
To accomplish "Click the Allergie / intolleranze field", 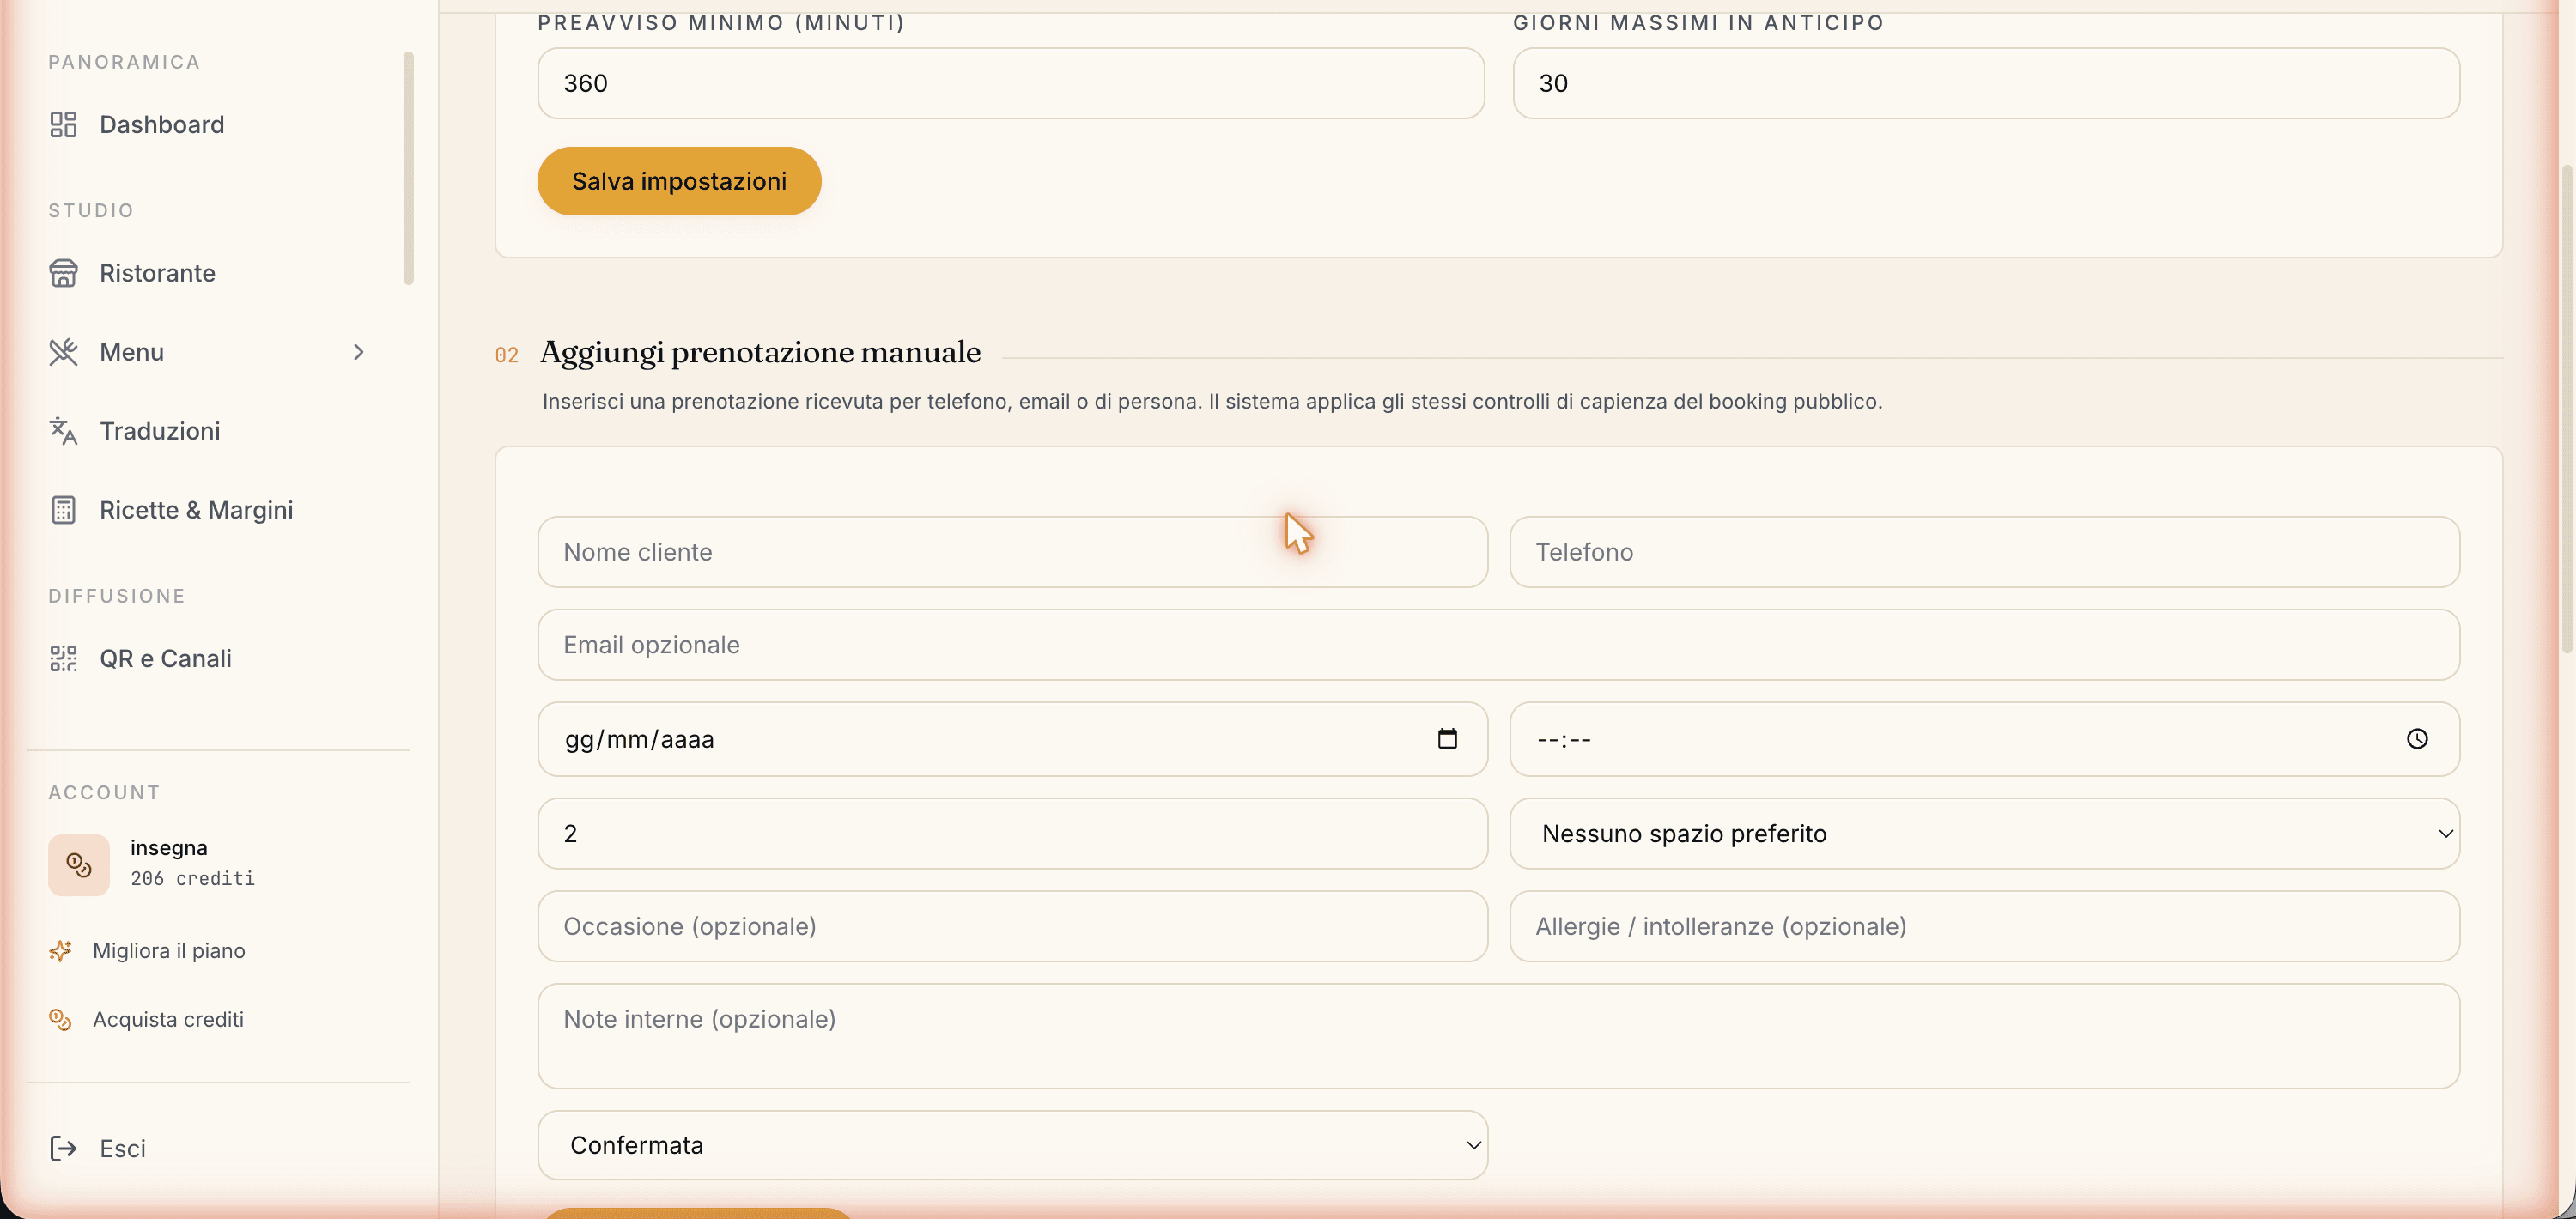I will point(1984,926).
